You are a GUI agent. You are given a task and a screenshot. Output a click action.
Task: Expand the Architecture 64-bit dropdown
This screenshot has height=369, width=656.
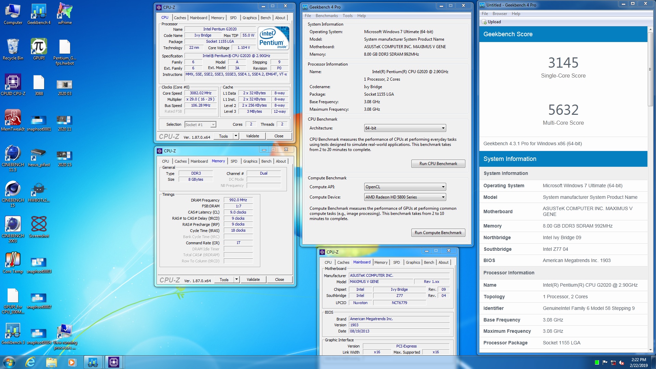pos(405,128)
